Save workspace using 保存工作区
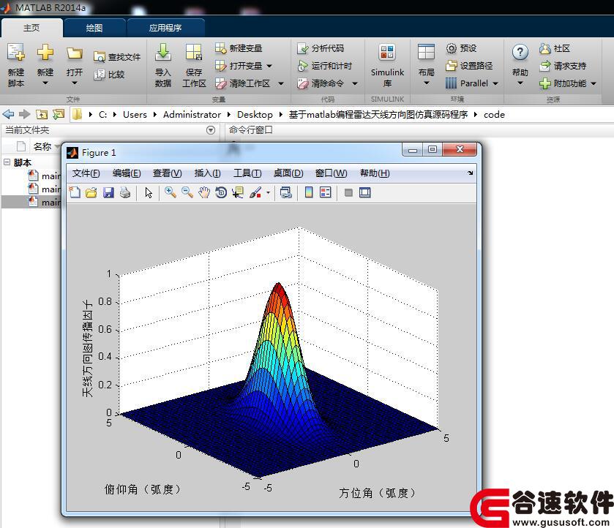 [194, 65]
